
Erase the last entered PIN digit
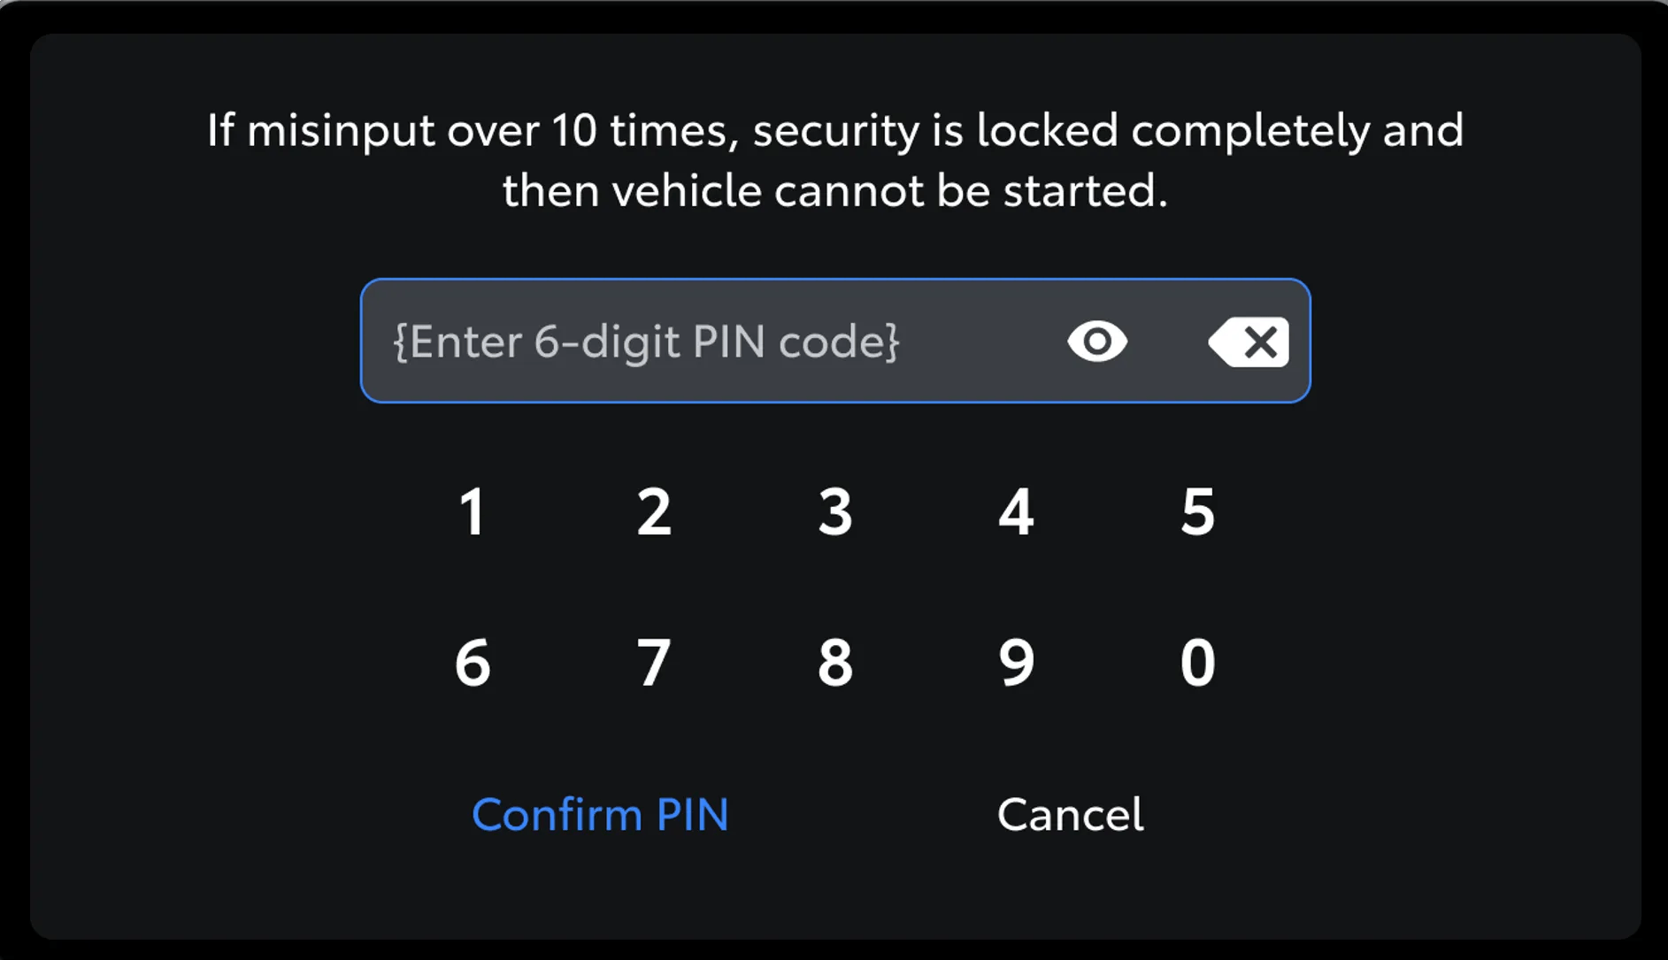tap(1249, 342)
